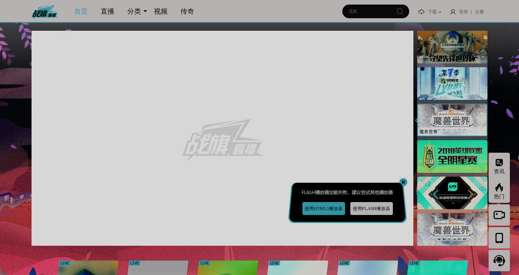Select the 首页 navigation tab

click(81, 11)
